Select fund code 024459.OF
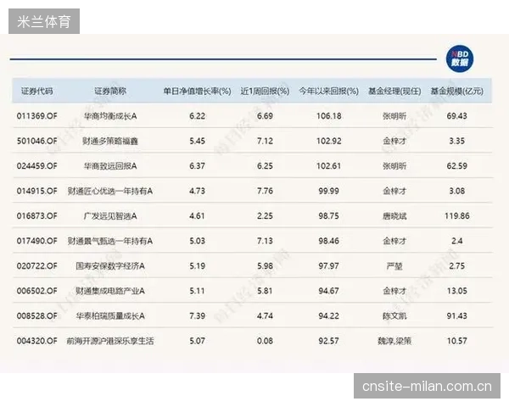 click(x=37, y=166)
